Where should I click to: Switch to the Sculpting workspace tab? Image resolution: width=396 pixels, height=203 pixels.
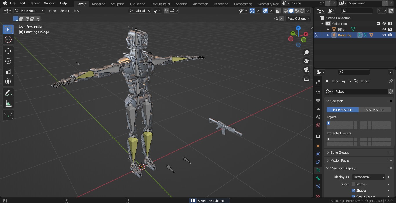[x=118, y=4]
